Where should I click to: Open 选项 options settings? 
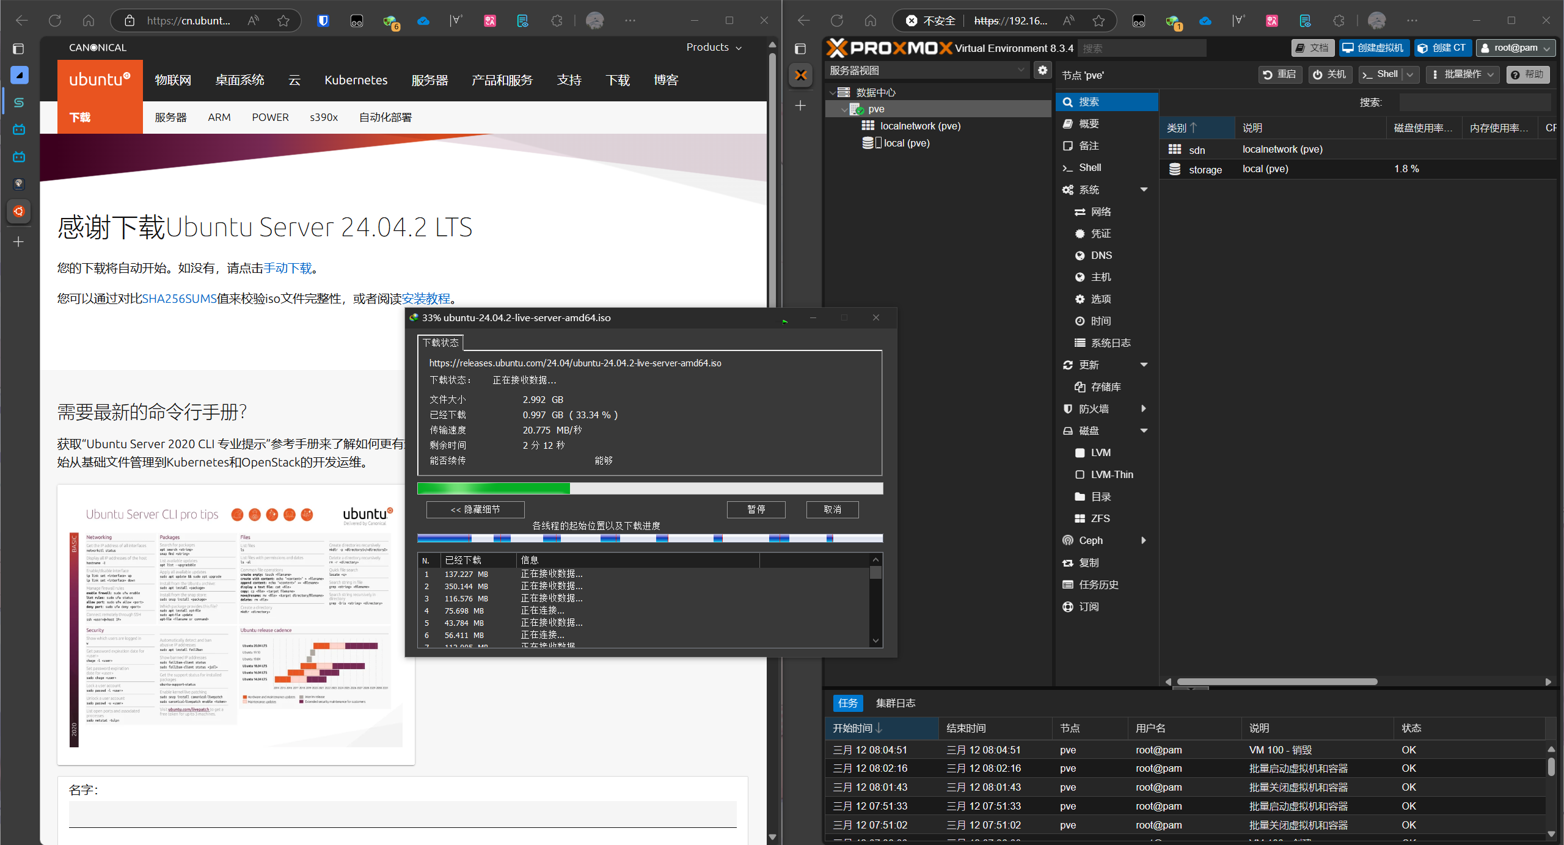[1106, 299]
